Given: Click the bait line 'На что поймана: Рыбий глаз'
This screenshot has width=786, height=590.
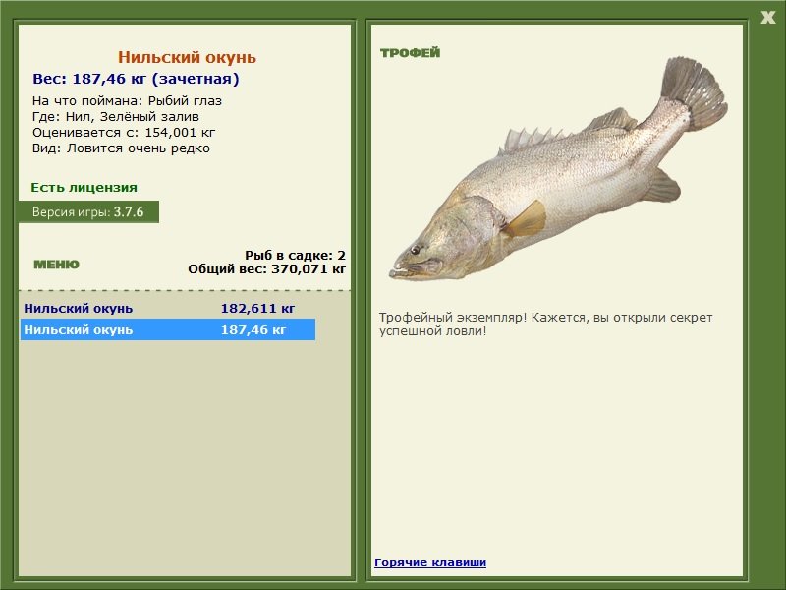Looking at the screenshot, I should [127, 101].
